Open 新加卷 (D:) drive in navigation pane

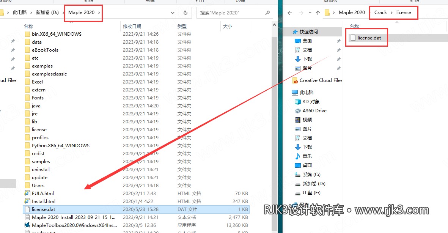point(314,184)
